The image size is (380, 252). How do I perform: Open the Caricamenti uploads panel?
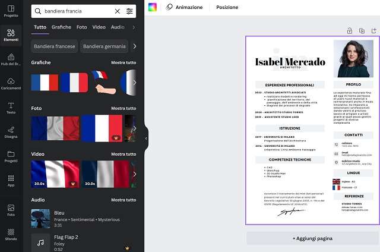tap(11, 84)
